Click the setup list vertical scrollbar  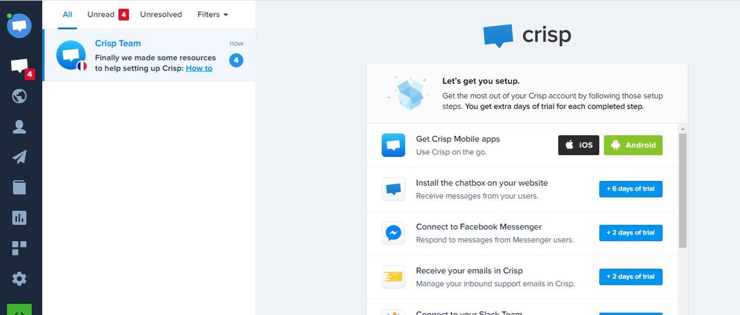pyautogui.click(x=683, y=191)
